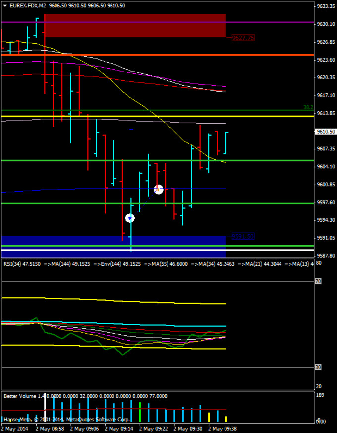Screen dimensions: 337x433
Task: Click the green volume bar
Action: [140, 412]
